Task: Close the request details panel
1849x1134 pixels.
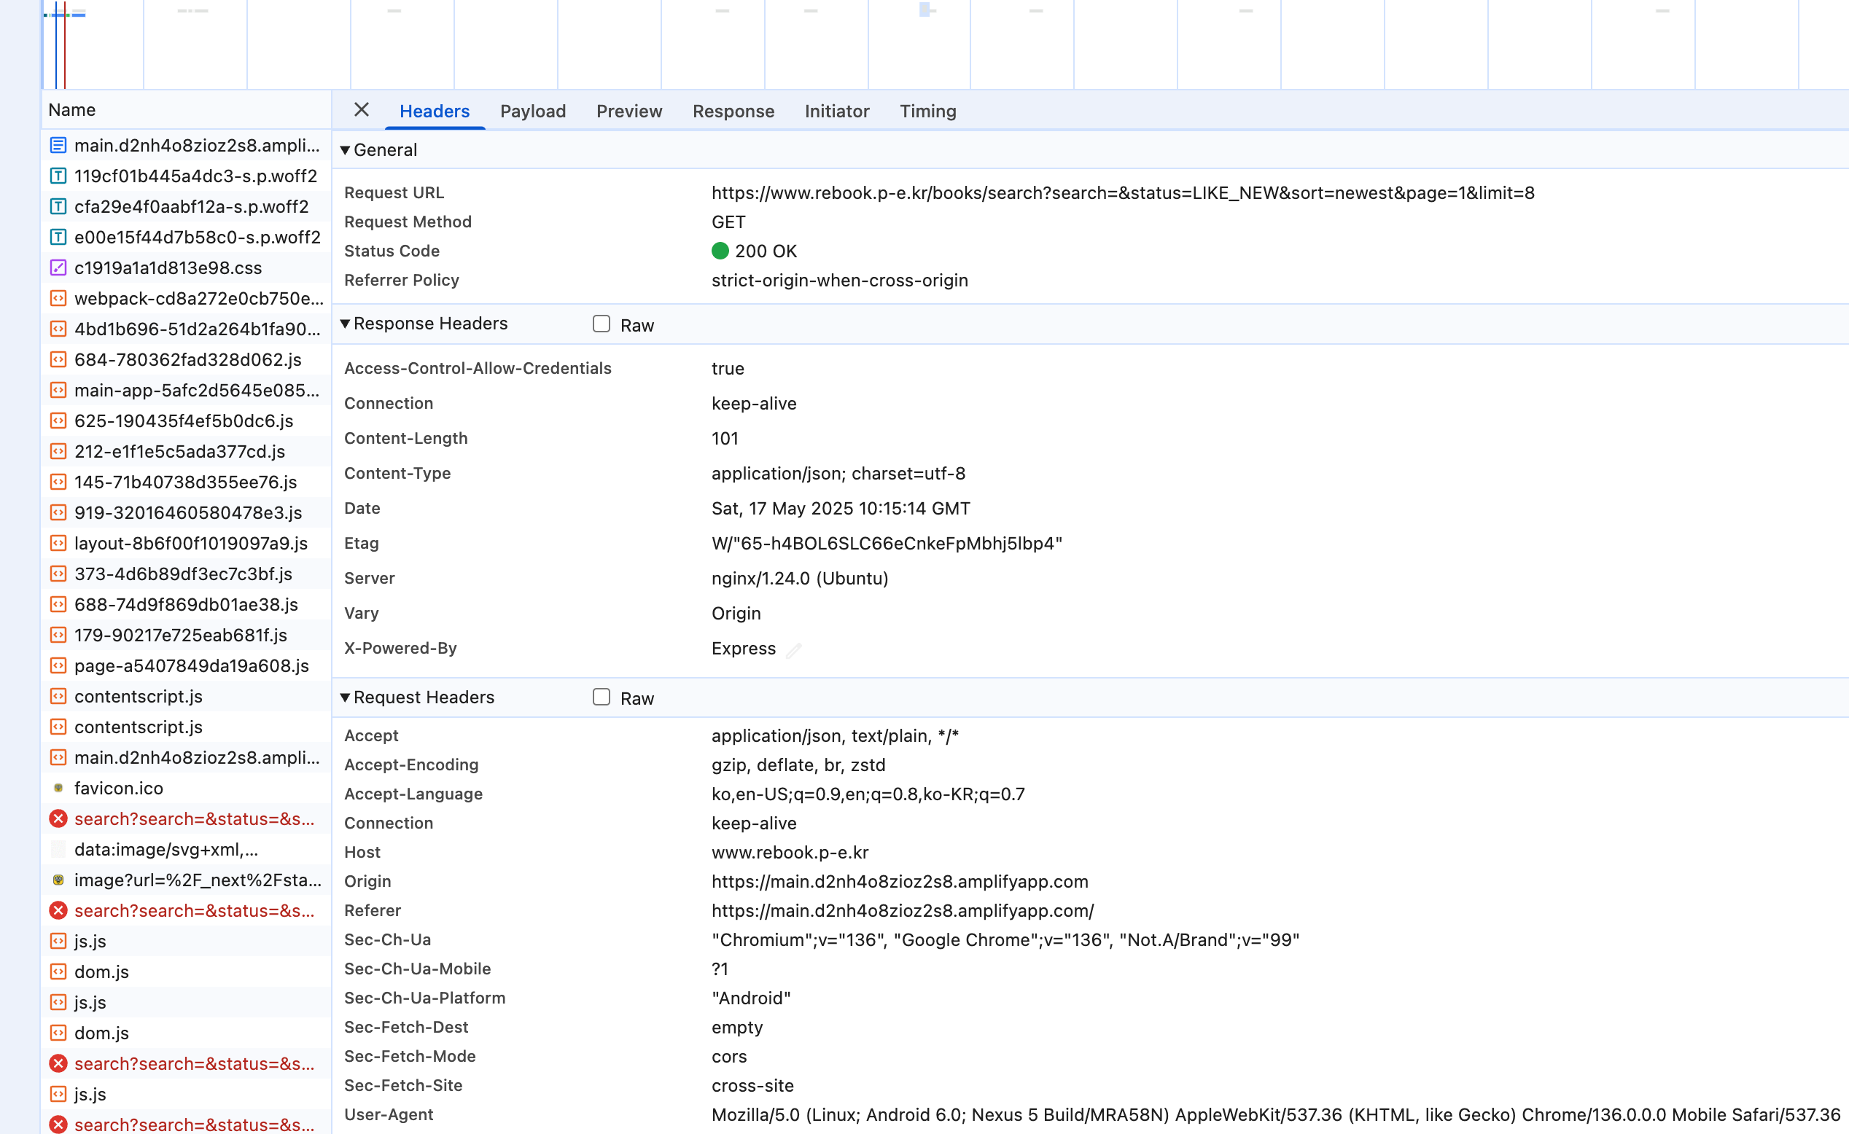Action: coord(361,110)
